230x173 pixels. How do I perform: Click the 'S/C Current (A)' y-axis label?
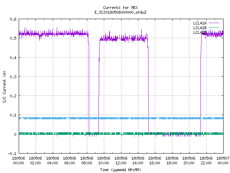[x=4, y=87]
